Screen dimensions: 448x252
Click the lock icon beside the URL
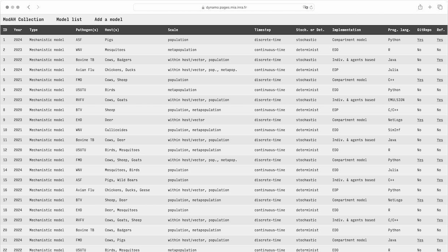tap(203, 7)
